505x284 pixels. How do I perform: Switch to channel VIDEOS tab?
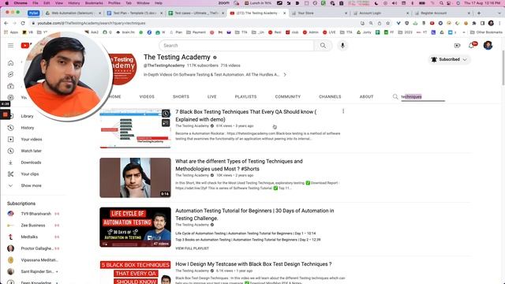click(x=147, y=96)
